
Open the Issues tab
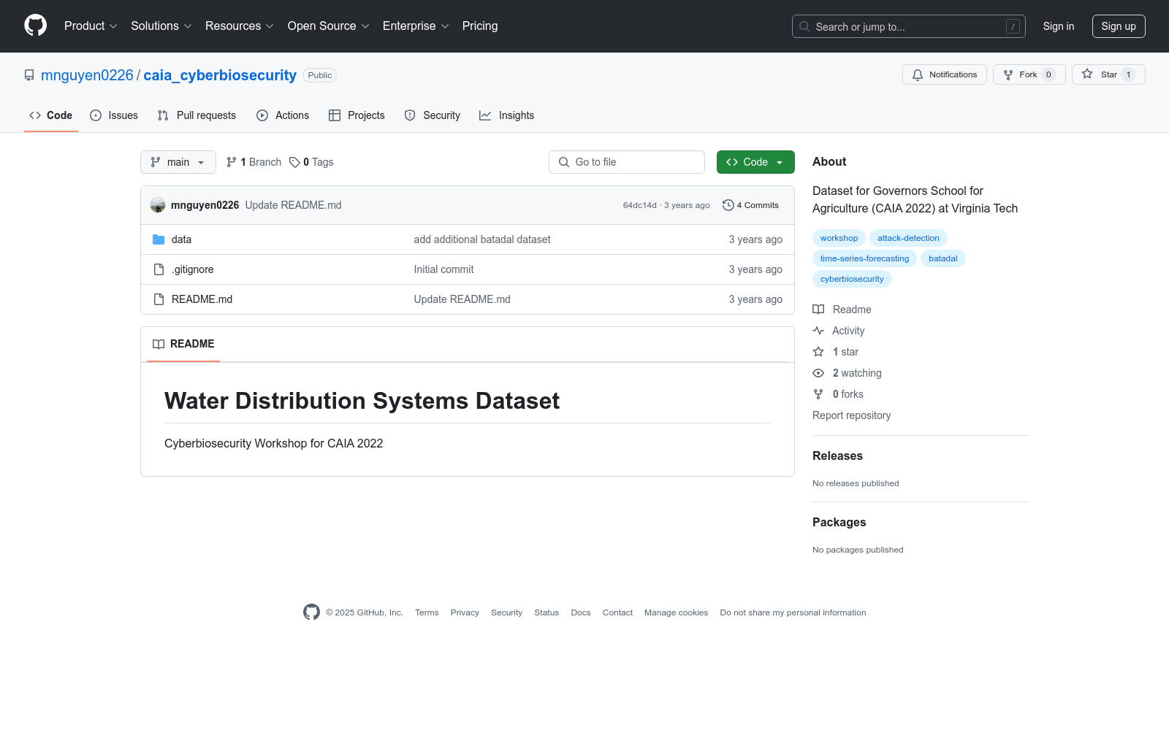coord(114,115)
